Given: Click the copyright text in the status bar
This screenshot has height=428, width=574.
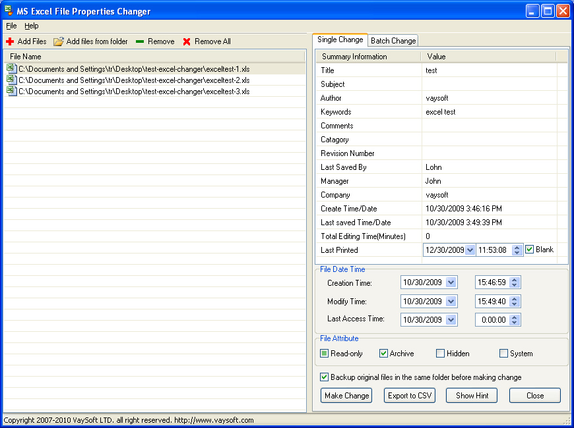Looking at the screenshot, I should click(129, 420).
